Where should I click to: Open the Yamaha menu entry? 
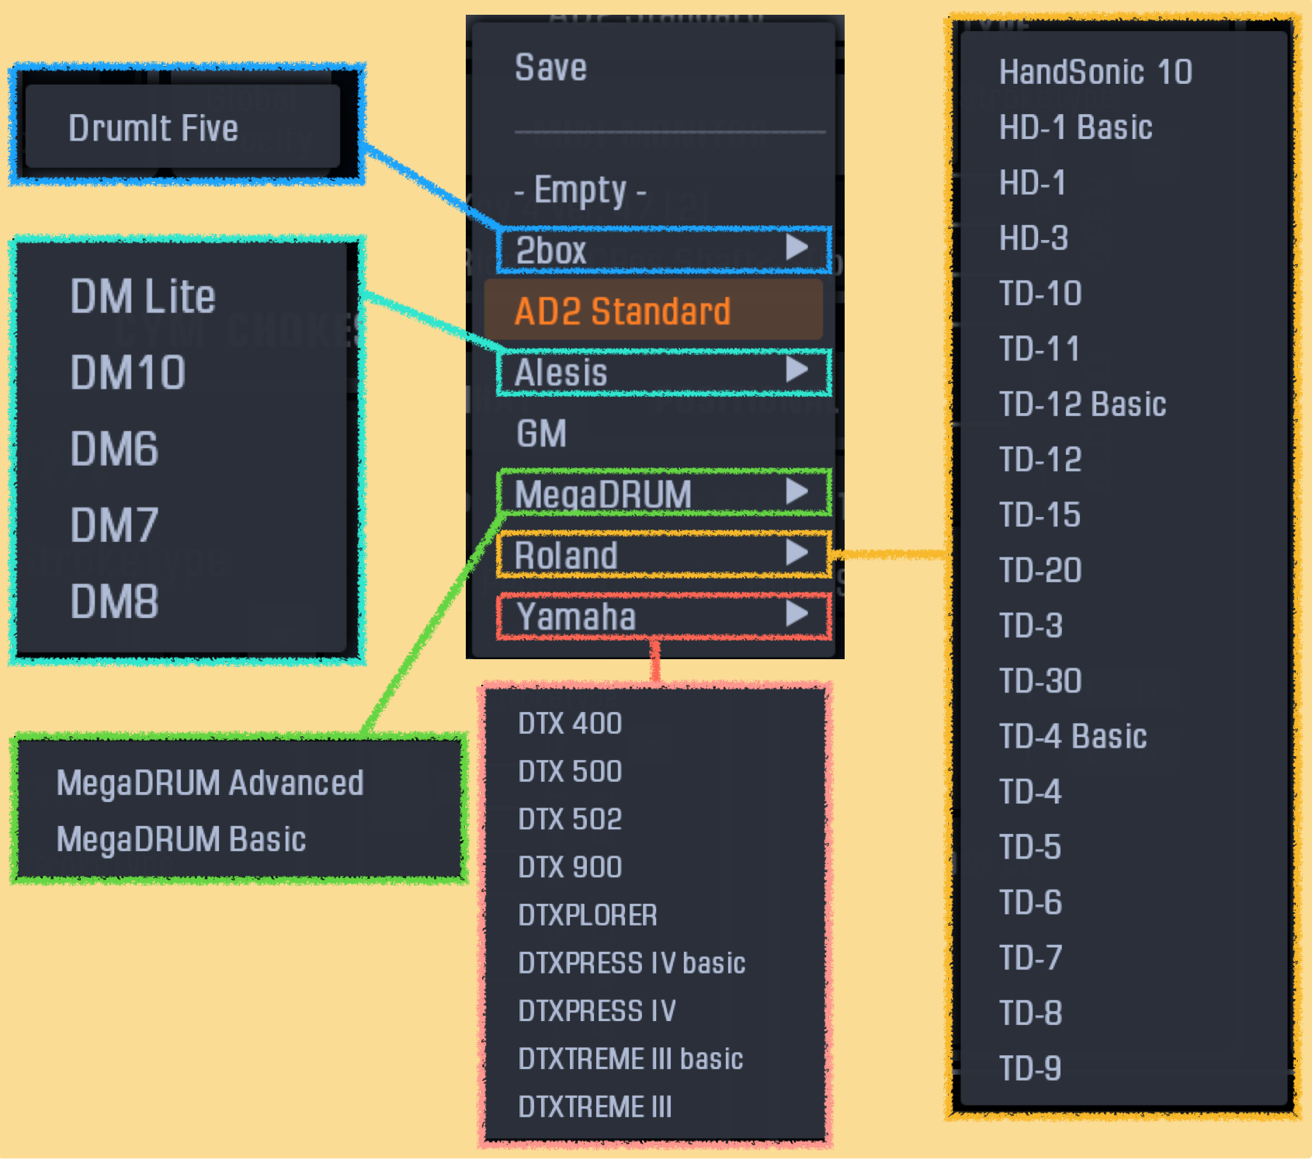tap(664, 616)
